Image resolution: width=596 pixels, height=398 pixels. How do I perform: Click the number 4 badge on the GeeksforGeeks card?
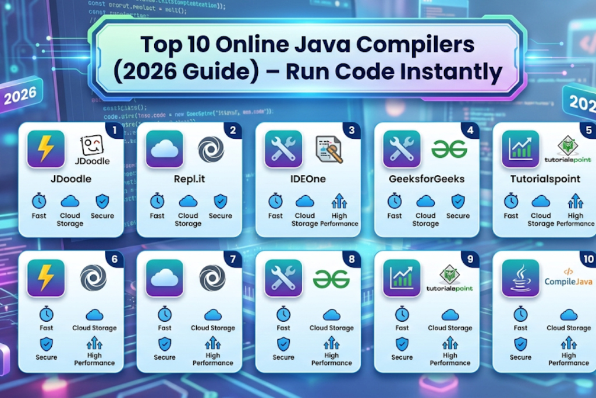[470, 131]
